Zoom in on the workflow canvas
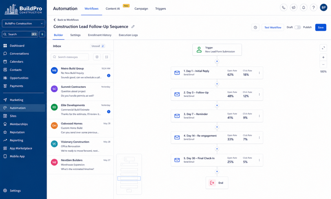 pos(323,57)
